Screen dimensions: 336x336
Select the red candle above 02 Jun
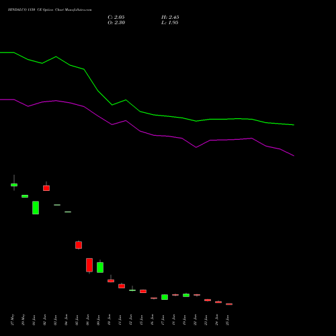point(46,188)
